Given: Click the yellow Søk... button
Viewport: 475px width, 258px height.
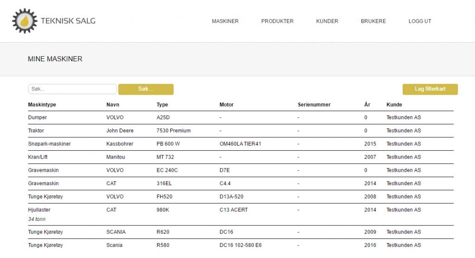Looking at the screenshot, I should (x=146, y=89).
